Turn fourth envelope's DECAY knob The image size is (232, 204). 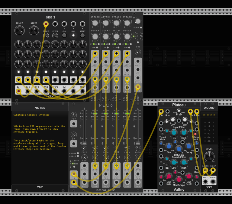127,37
